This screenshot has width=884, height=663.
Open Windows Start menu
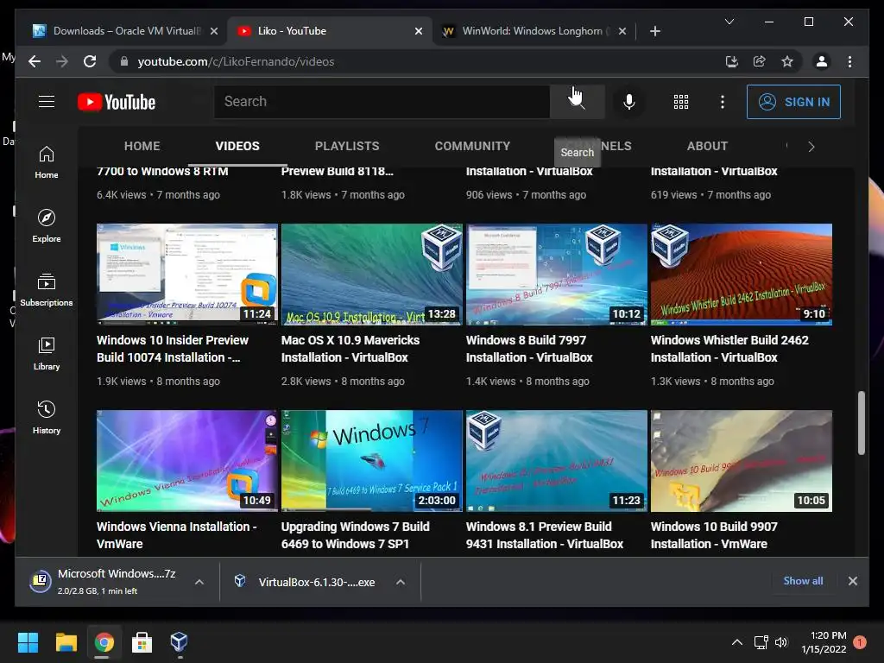28,641
